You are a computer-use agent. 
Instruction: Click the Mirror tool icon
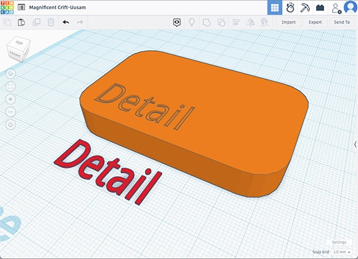(x=250, y=22)
